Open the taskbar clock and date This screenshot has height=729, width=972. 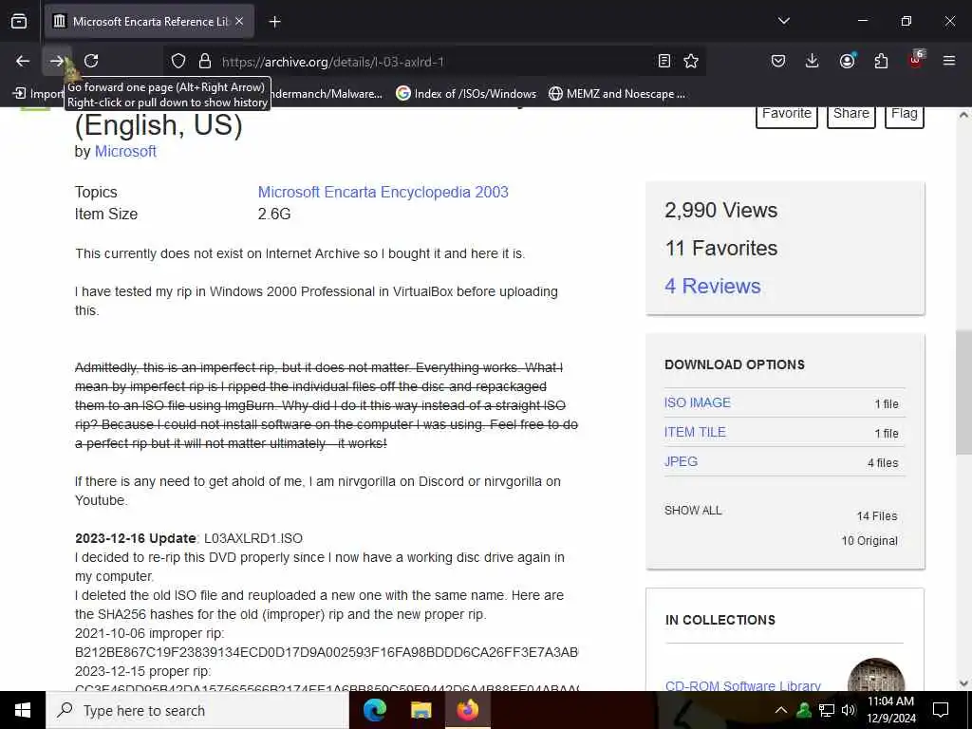pyautogui.click(x=890, y=710)
